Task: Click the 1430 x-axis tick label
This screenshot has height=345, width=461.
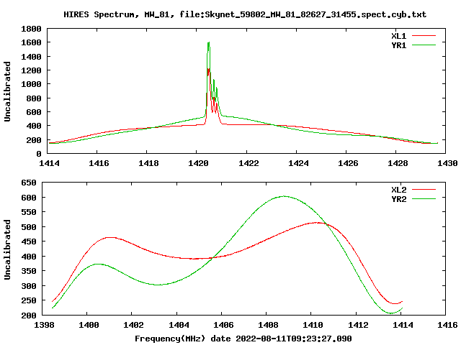Action: coord(447,163)
